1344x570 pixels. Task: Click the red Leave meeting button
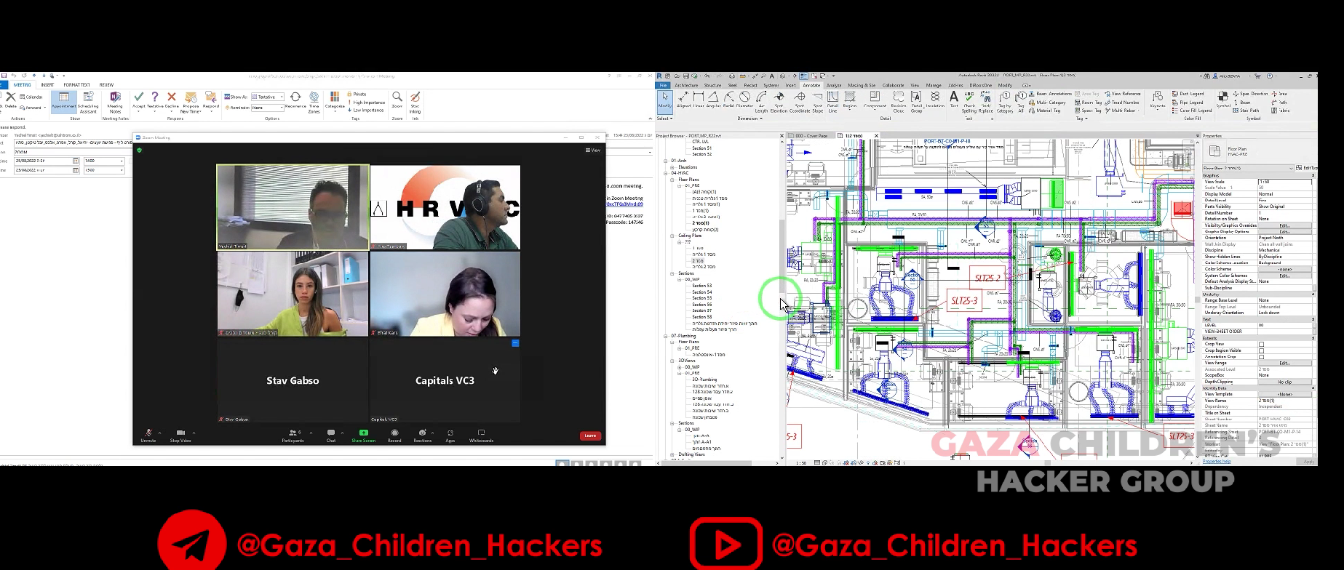[x=590, y=435]
